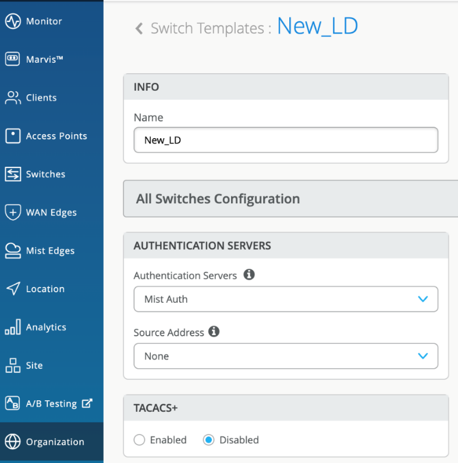
Task: Open the Analytics bar chart icon
Action: click(13, 326)
